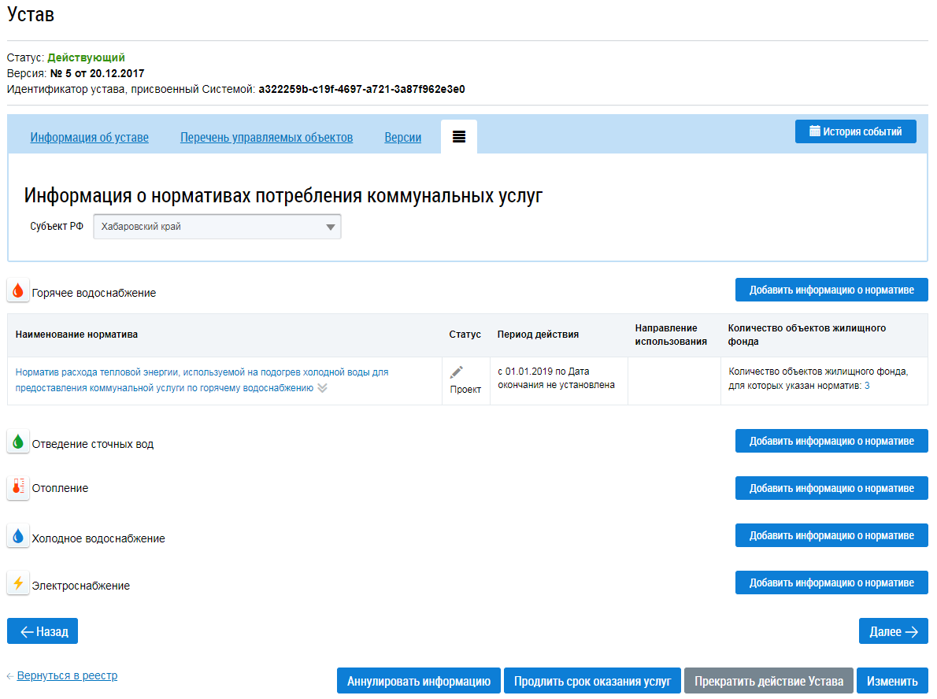The height and width of the screenshot is (699, 937).
Task: Click Продлить срок оказания услуг button
Action: [x=592, y=681]
